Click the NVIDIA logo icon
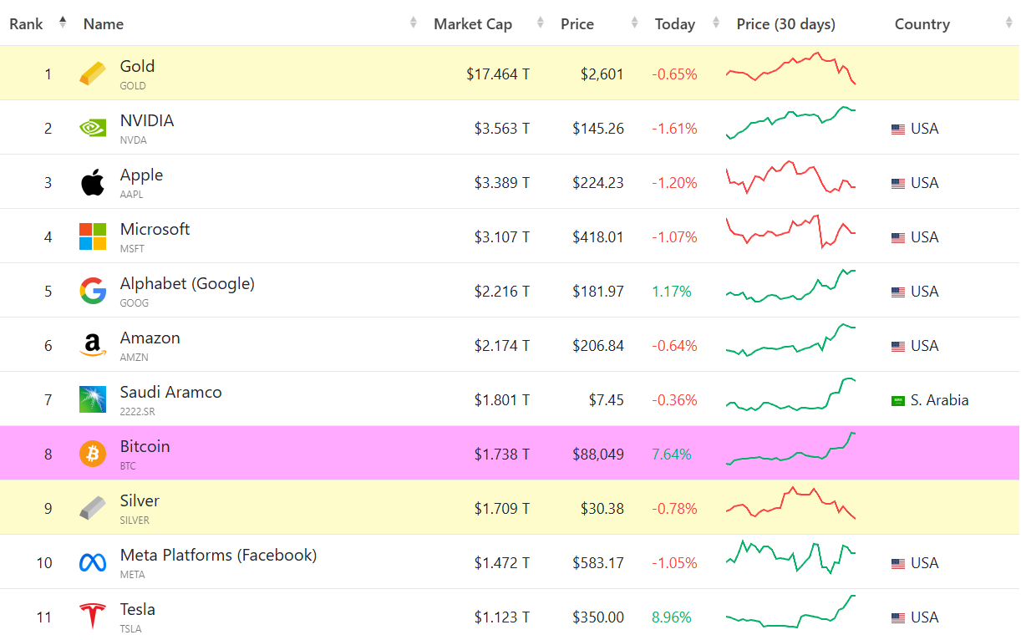1021x640 pixels. (93, 129)
